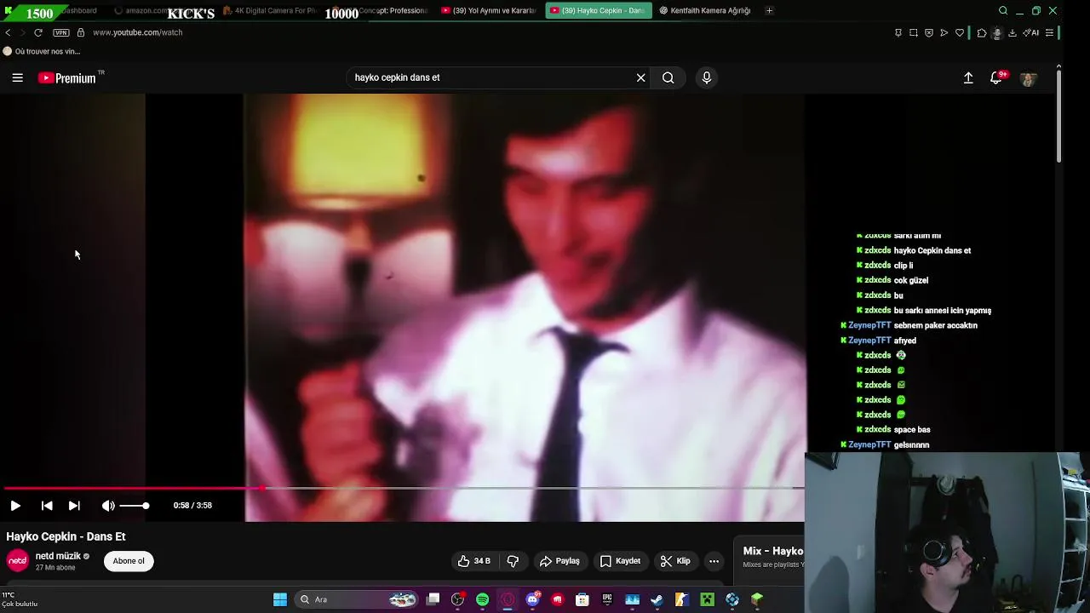Like the video (34 B)
Viewport: 1090px width, 613px height.
coord(474,561)
